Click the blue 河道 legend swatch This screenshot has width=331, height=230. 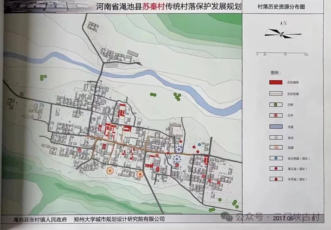(x=276, y=126)
